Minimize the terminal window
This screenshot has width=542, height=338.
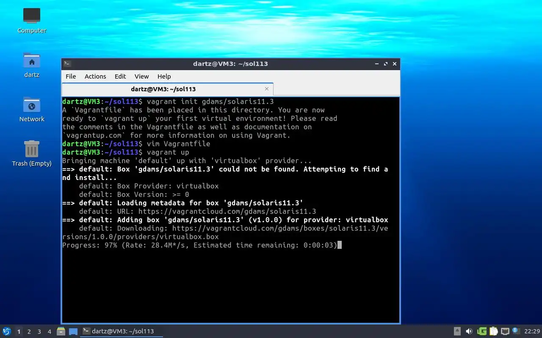pos(377,64)
